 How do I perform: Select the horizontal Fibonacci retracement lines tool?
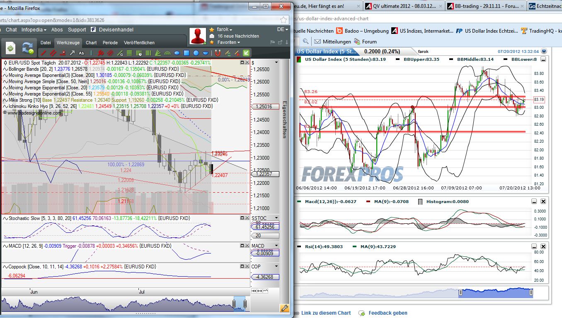click(x=129, y=53)
